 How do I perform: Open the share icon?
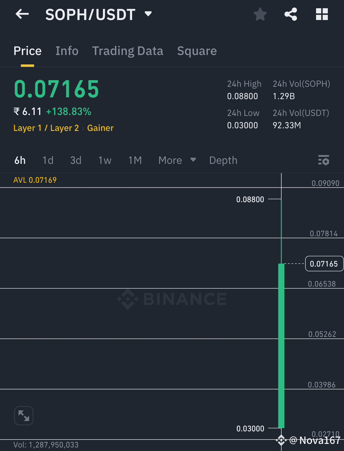(x=290, y=14)
